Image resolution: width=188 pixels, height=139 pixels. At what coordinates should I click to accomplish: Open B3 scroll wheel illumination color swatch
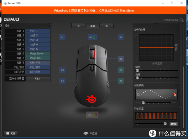click(x=95, y=37)
